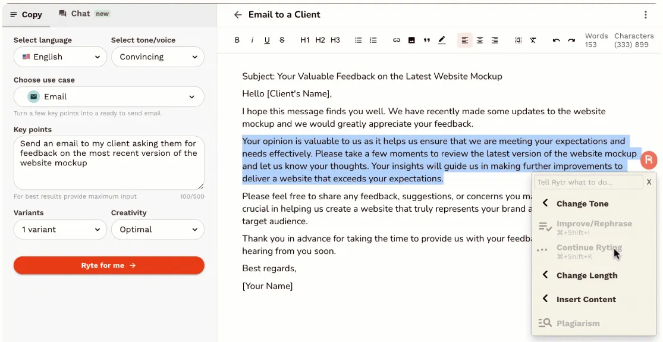
Task: Open the Convincing tone dropdown
Action: click(x=158, y=57)
